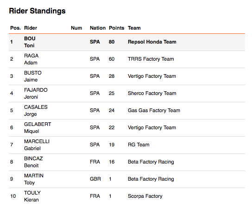252x214 pixels.
Task: Click the Points column header
Action: (x=117, y=28)
